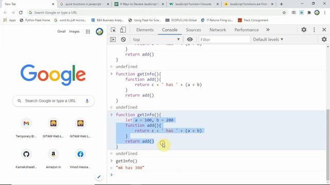Show more DevTools tabs via the chevrons
The height and width of the screenshot is (185, 330).
(x=268, y=30)
